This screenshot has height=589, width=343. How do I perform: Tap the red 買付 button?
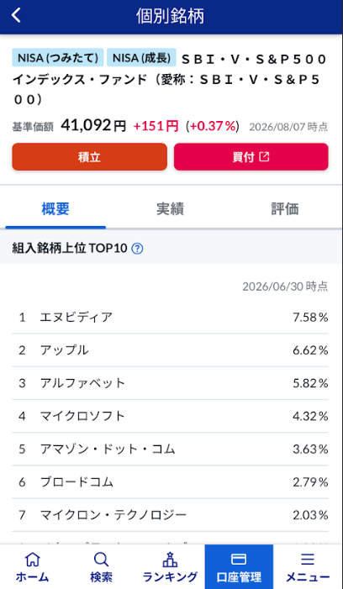[251, 156]
